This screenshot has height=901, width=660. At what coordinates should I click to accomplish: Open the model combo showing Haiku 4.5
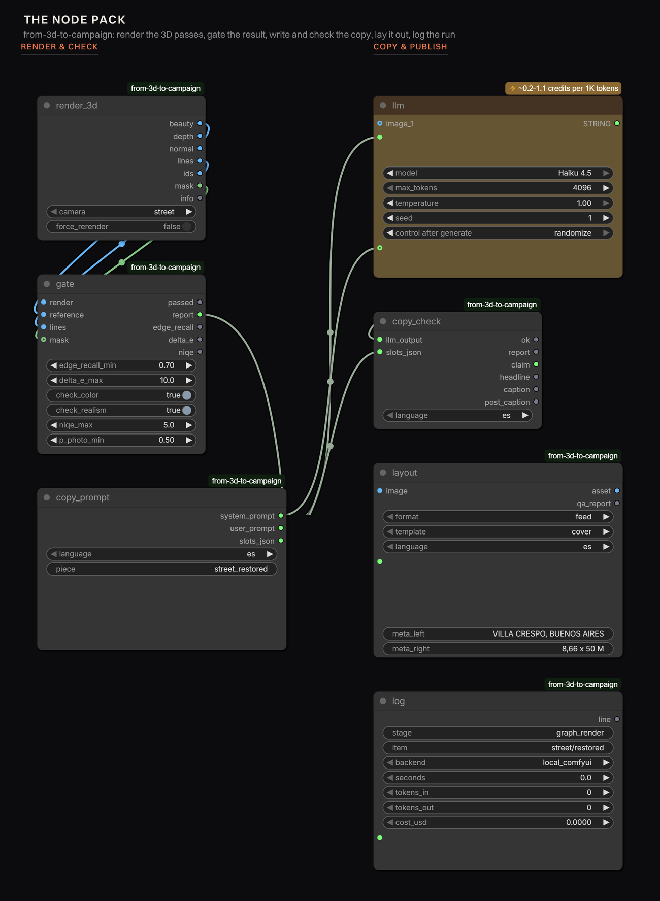(498, 173)
